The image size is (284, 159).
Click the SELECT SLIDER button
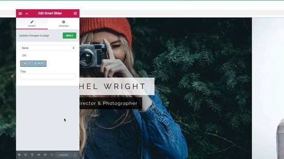(x=33, y=64)
